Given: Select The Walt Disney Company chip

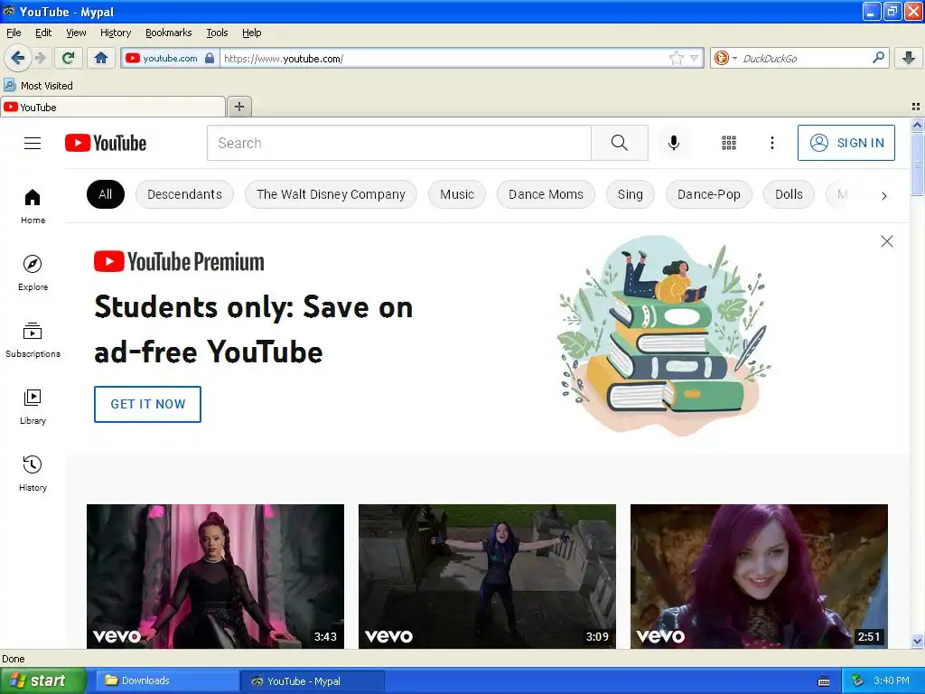Looking at the screenshot, I should pyautogui.click(x=331, y=194).
